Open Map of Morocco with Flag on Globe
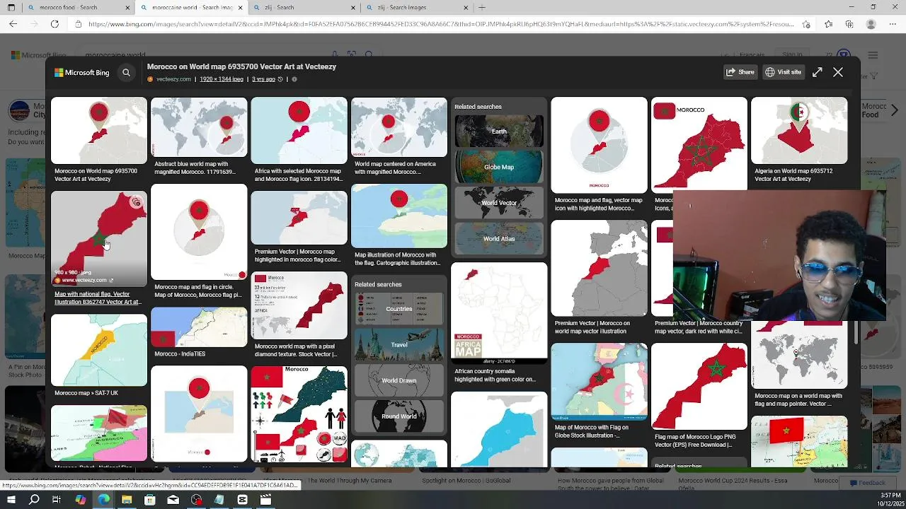 coord(600,382)
